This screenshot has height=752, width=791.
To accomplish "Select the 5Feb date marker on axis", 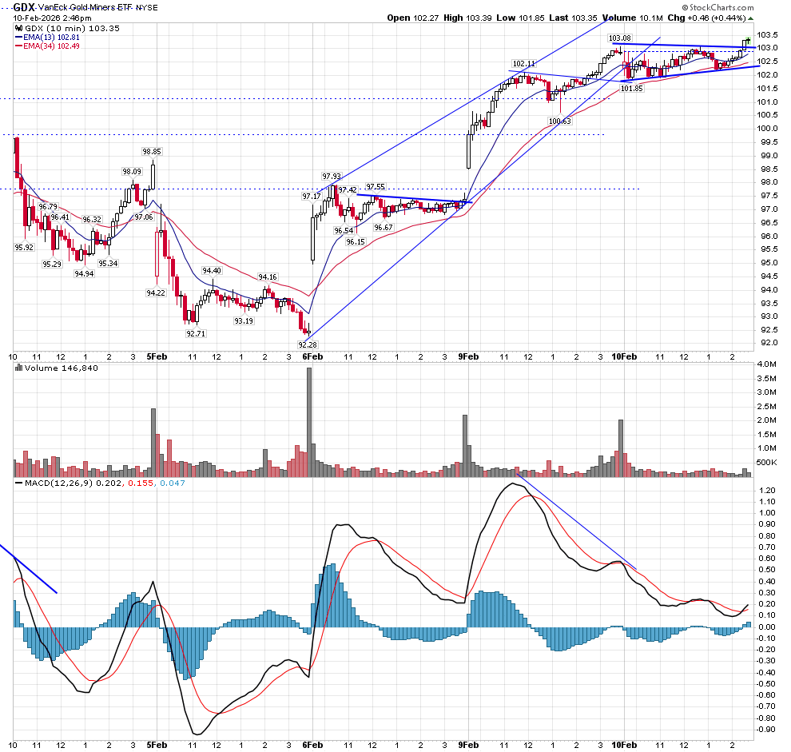I will pos(157,356).
